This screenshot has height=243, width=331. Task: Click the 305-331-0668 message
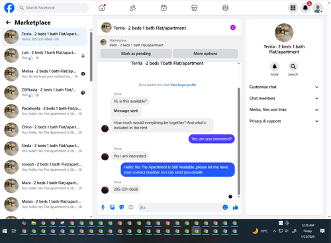click(126, 189)
